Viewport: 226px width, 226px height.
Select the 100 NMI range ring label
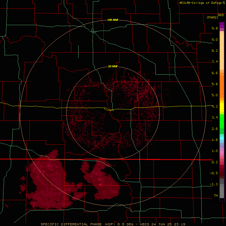113,20
